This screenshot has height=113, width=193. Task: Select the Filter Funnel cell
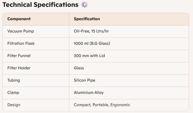click(x=19, y=56)
